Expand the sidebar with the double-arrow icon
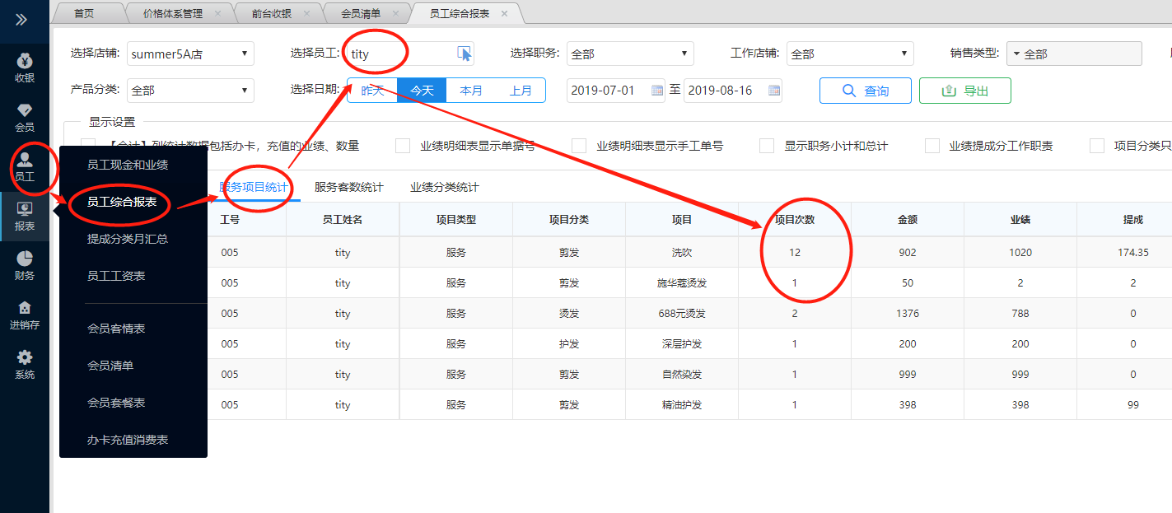1172x513 pixels. click(x=22, y=19)
